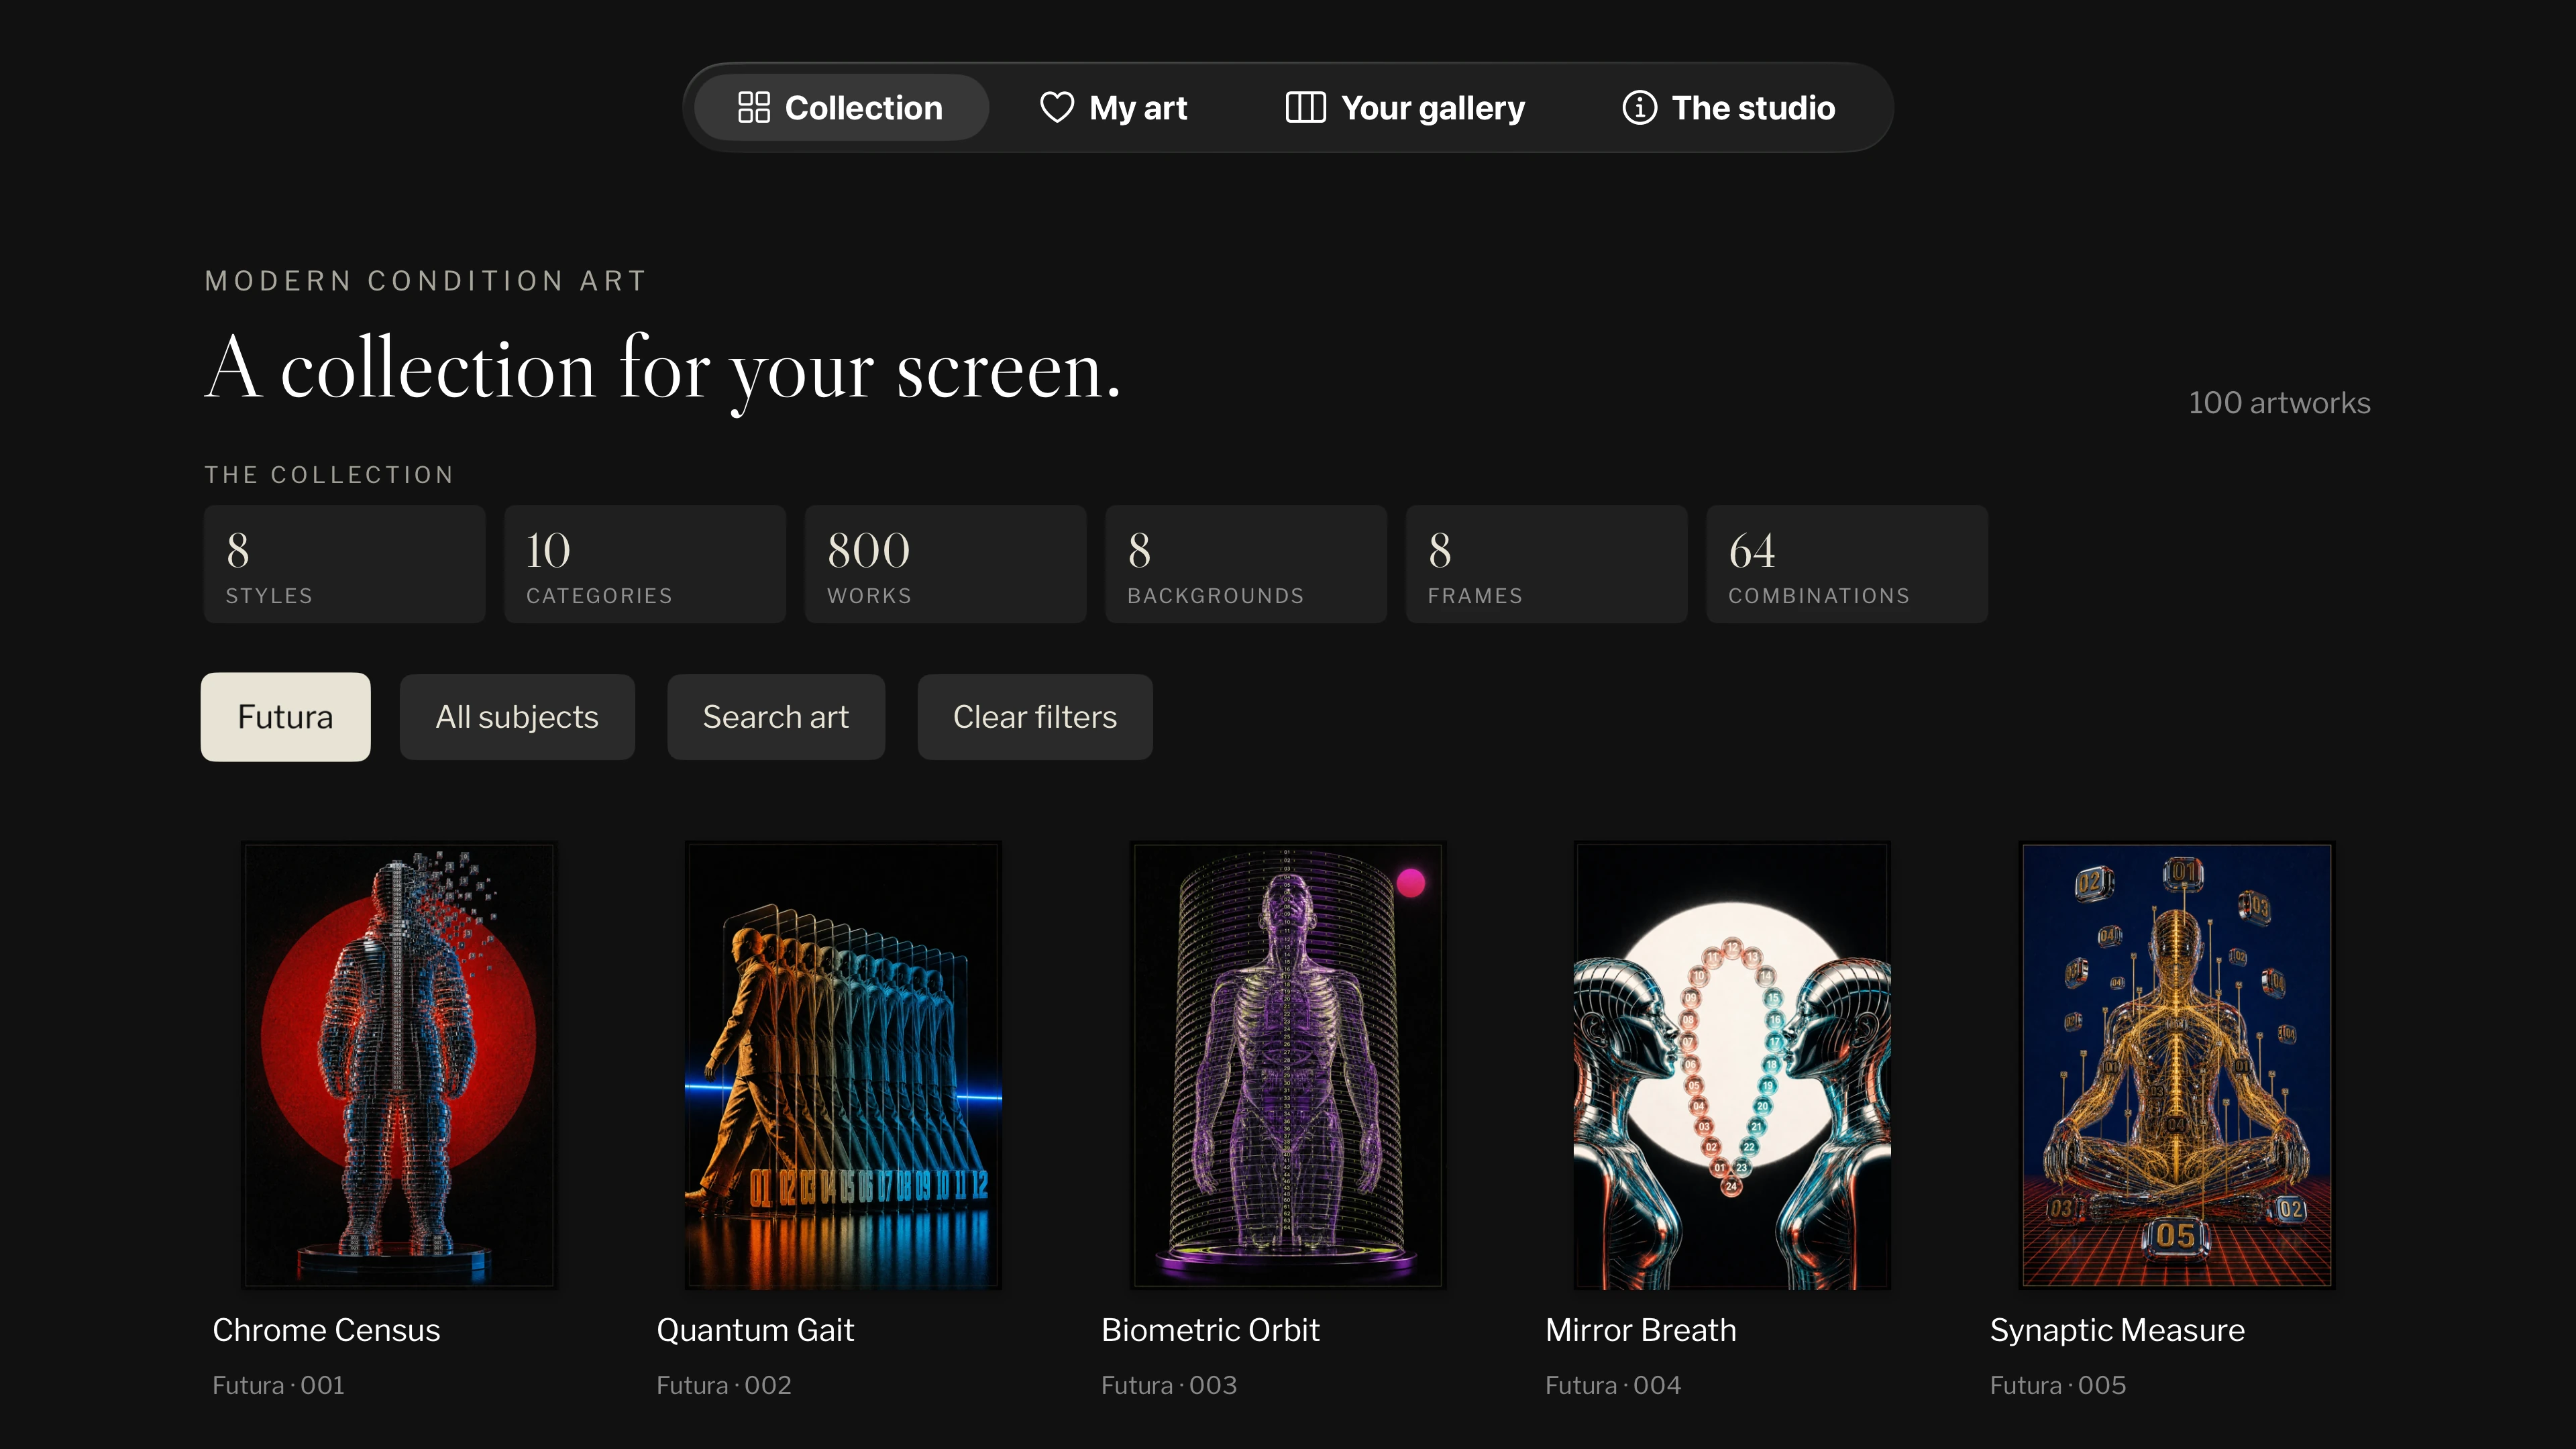Viewport: 2576px width, 1449px height.
Task: Open the Mirror Breath artwork thumbnail
Action: (1732, 1065)
